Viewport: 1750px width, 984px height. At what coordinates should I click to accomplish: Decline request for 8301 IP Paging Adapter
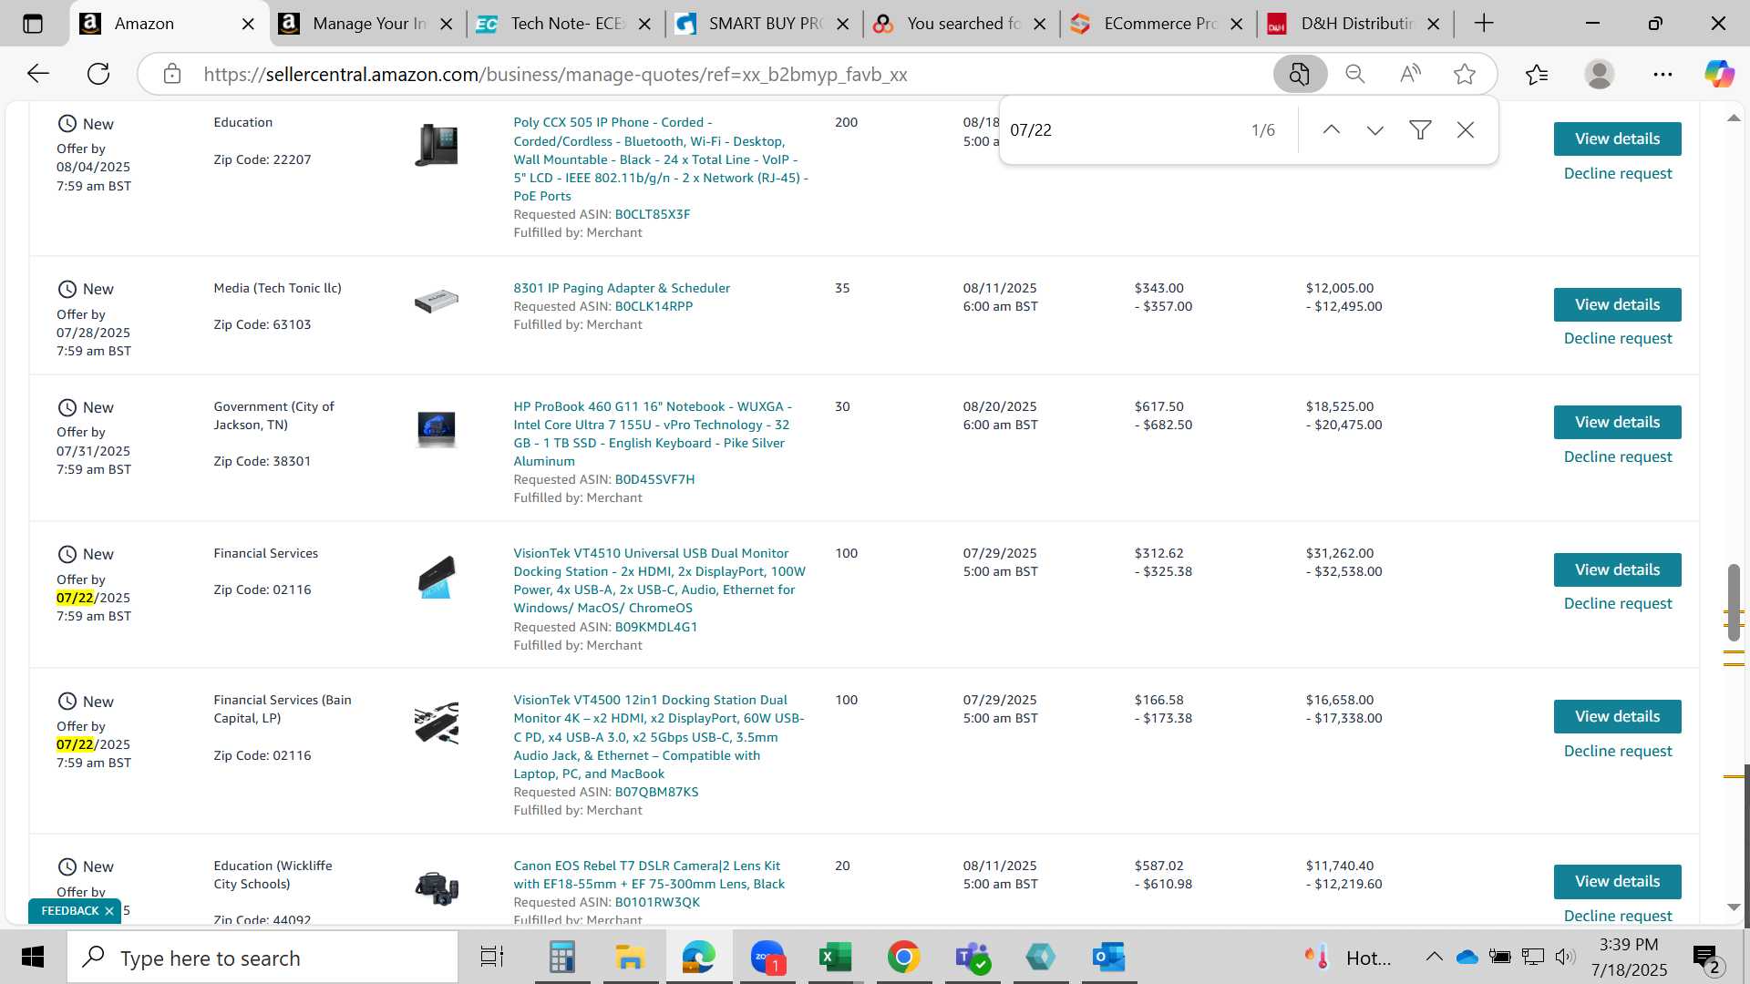pos(1618,338)
